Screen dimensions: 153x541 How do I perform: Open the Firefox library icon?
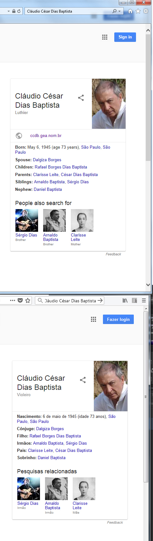point(125,300)
